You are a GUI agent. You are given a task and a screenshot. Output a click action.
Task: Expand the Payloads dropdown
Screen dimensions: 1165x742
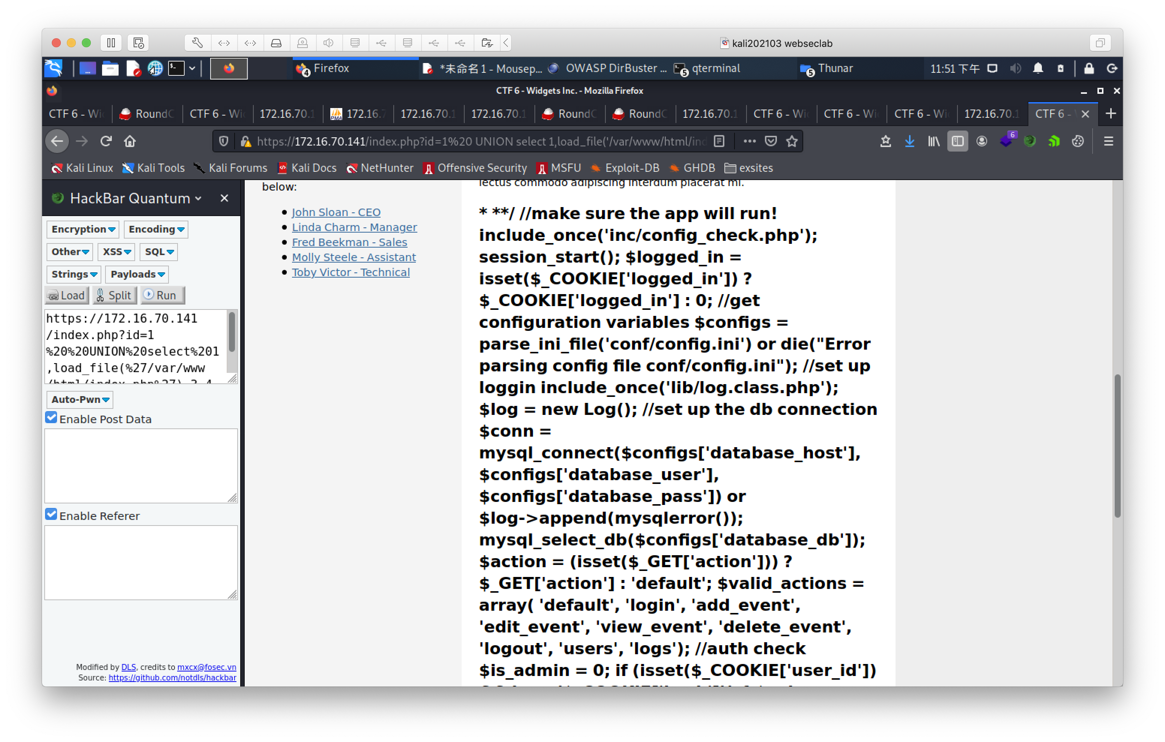pos(137,274)
